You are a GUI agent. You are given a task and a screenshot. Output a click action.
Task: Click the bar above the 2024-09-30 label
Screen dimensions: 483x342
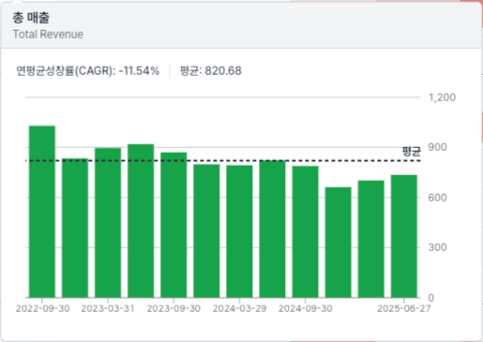(x=306, y=231)
